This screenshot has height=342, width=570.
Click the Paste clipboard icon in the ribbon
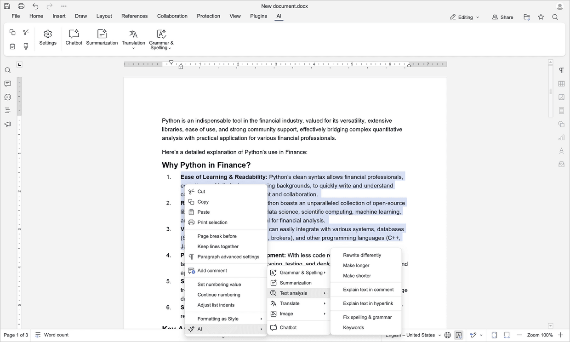[12, 46]
